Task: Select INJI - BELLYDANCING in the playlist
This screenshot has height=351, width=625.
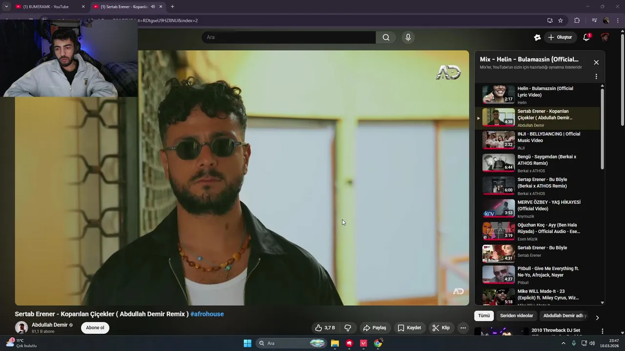Action: click(537, 140)
